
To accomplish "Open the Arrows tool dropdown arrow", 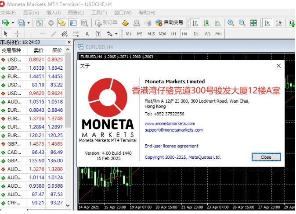I will (116, 34).
